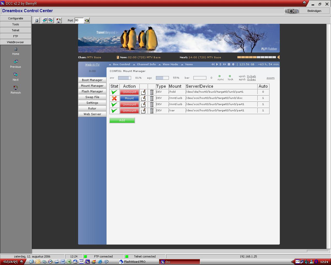Open the Tools section
331x265 pixels.
16,24
